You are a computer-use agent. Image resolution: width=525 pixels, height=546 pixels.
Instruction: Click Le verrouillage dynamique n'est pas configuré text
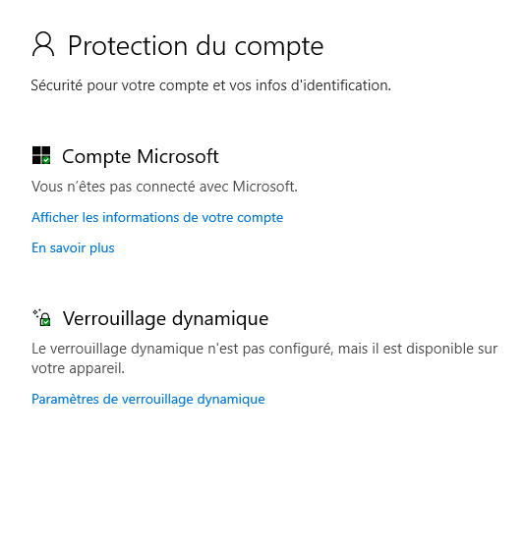(x=264, y=349)
